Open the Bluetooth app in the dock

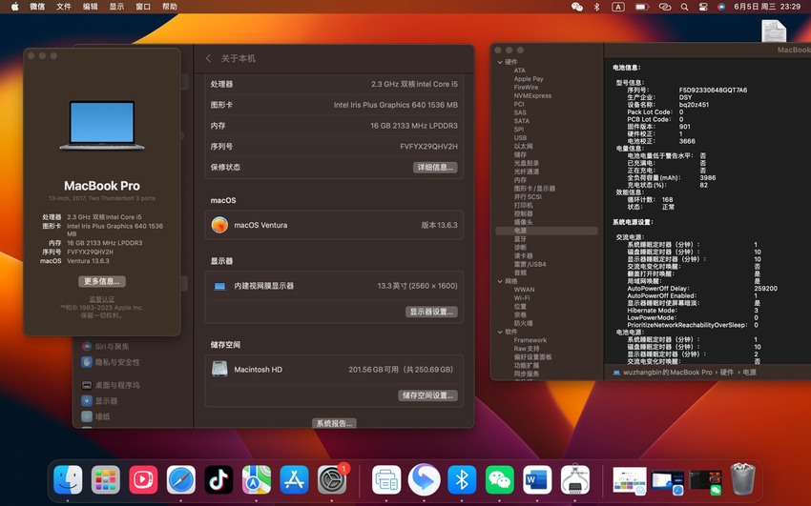[x=462, y=479]
